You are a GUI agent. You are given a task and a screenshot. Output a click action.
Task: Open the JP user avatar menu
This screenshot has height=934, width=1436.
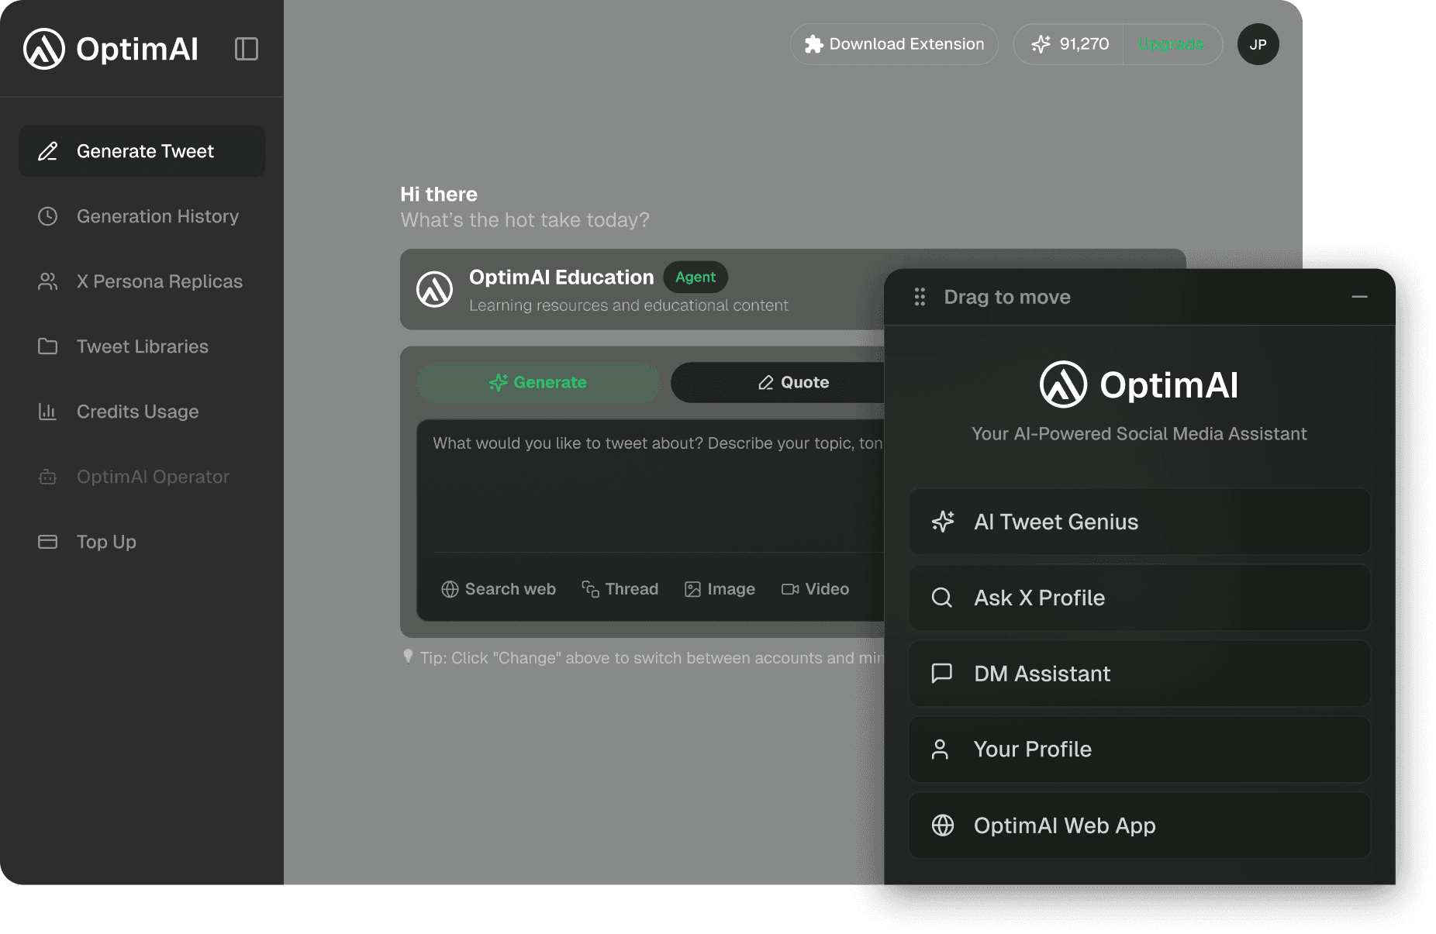coord(1258,45)
